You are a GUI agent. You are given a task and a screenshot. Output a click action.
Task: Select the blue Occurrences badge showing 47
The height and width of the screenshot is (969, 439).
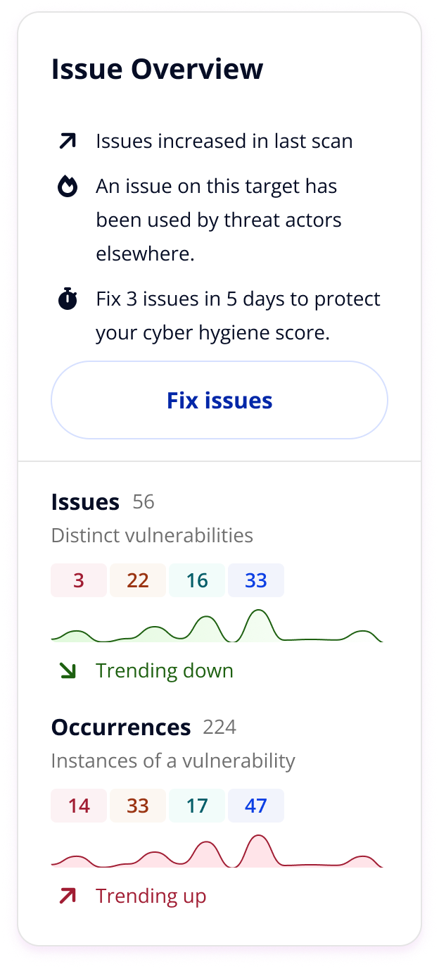256,806
